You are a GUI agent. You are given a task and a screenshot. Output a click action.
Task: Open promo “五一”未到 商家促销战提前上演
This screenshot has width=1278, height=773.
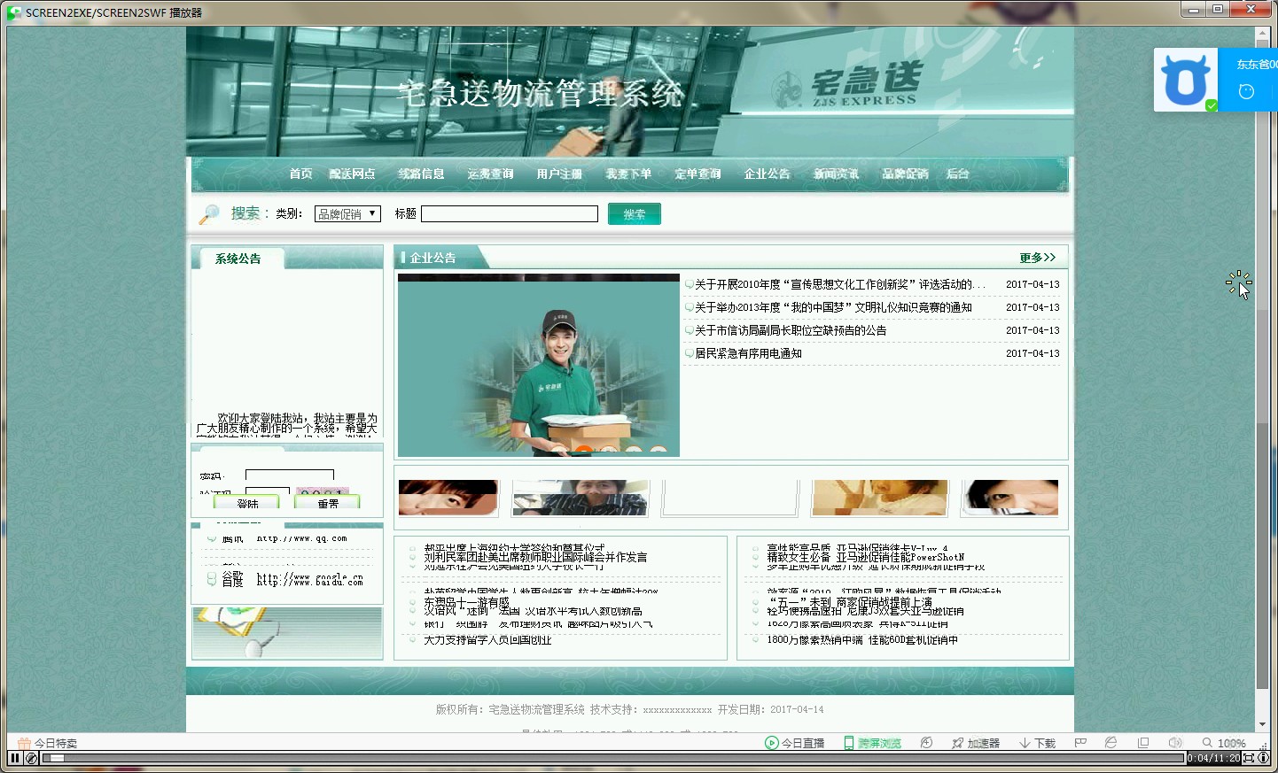(x=849, y=602)
